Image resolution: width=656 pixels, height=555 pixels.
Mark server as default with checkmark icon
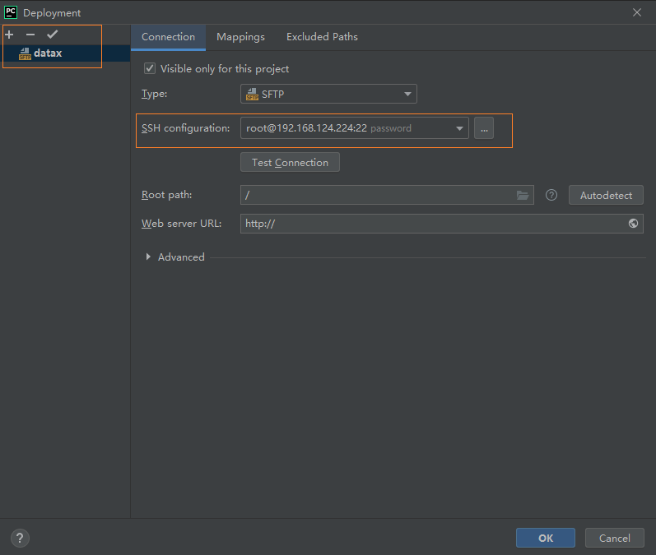click(53, 35)
